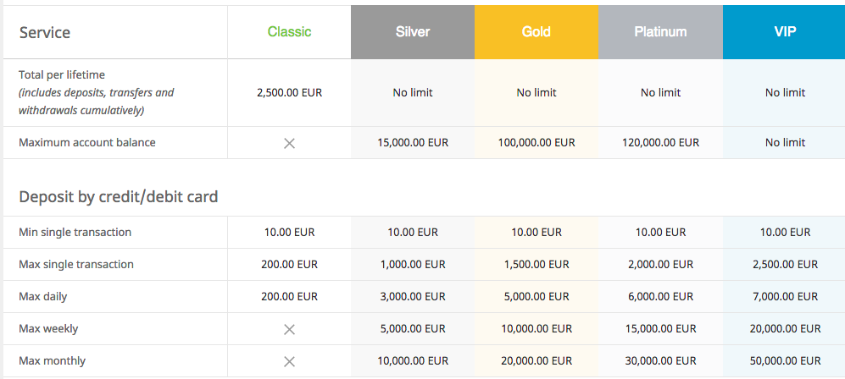Select the Gold tier header
The height and width of the screenshot is (379, 845).
(536, 32)
